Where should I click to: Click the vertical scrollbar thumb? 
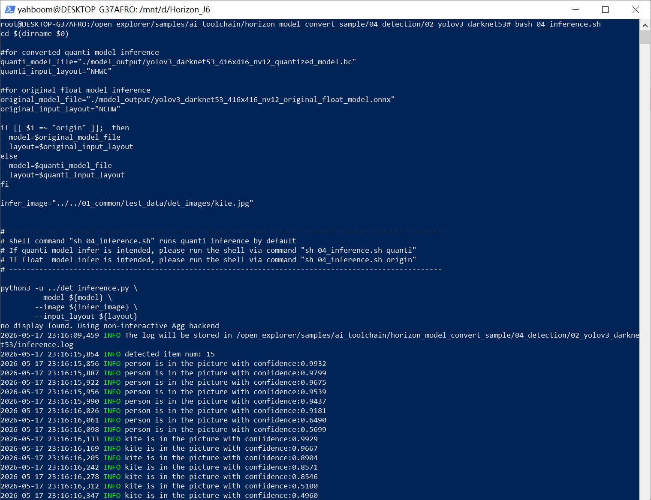[x=645, y=37]
